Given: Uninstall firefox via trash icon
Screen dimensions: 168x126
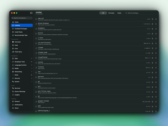Looking at the screenshot, I should click(152, 68).
